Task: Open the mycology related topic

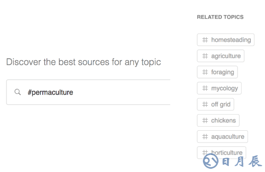Action: pos(219,88)
